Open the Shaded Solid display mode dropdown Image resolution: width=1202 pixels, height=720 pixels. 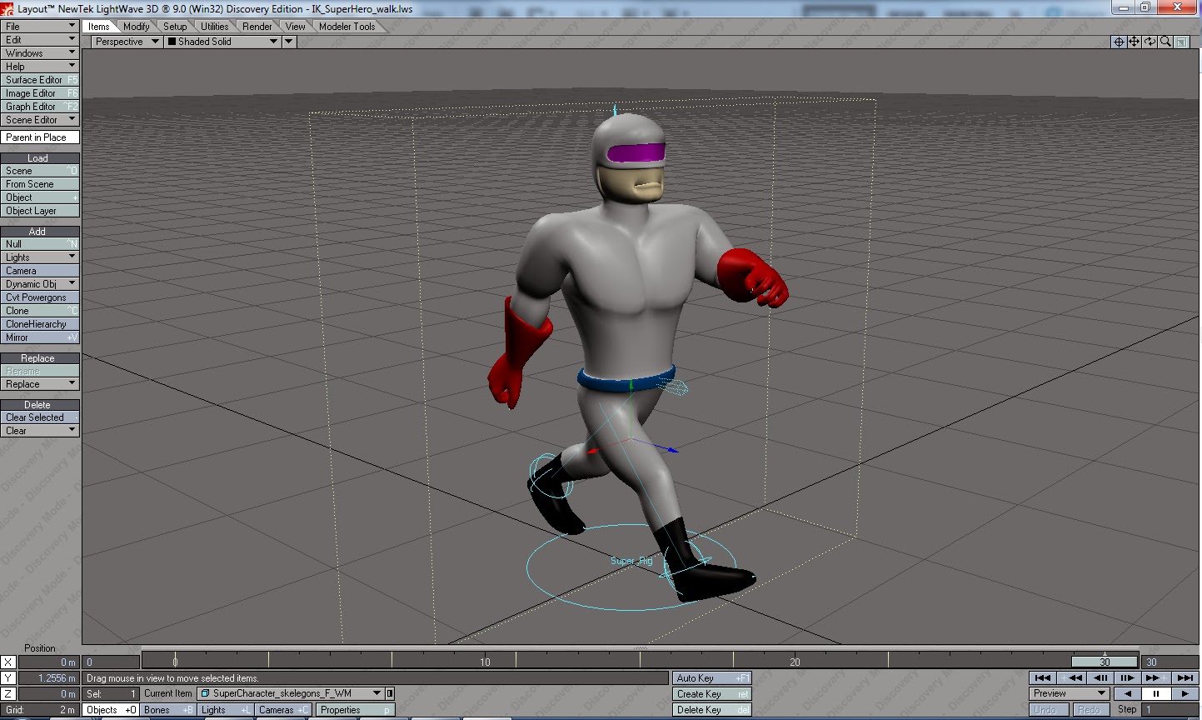(x=221, y=41)
